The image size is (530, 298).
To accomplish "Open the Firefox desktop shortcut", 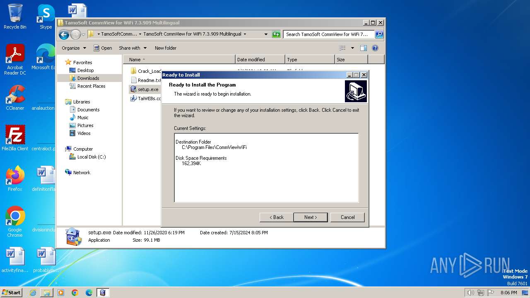I will (15, 179).
